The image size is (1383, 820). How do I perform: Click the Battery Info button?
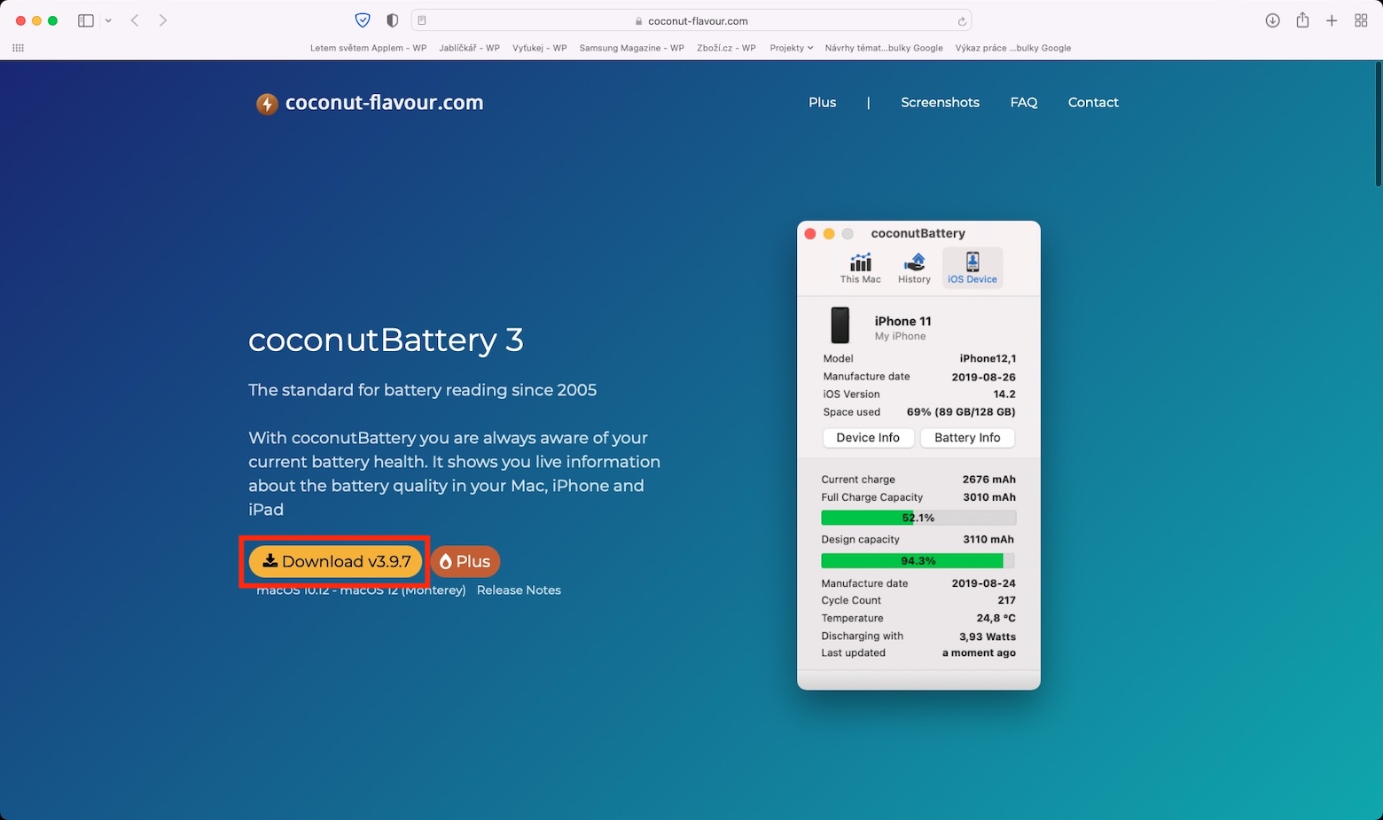point(967,438)
